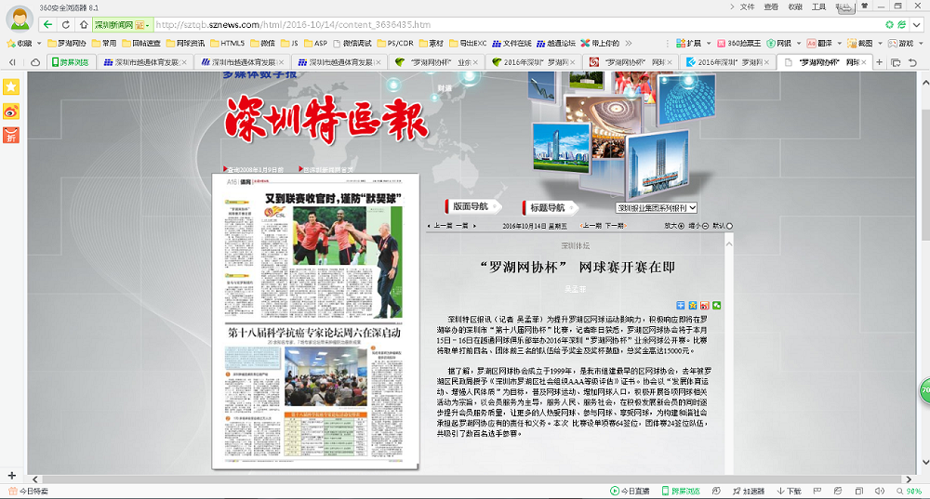This screenshot has height=499, width=930.
Task: Restore closed tab with undo icon
Action: click(913, 62)
